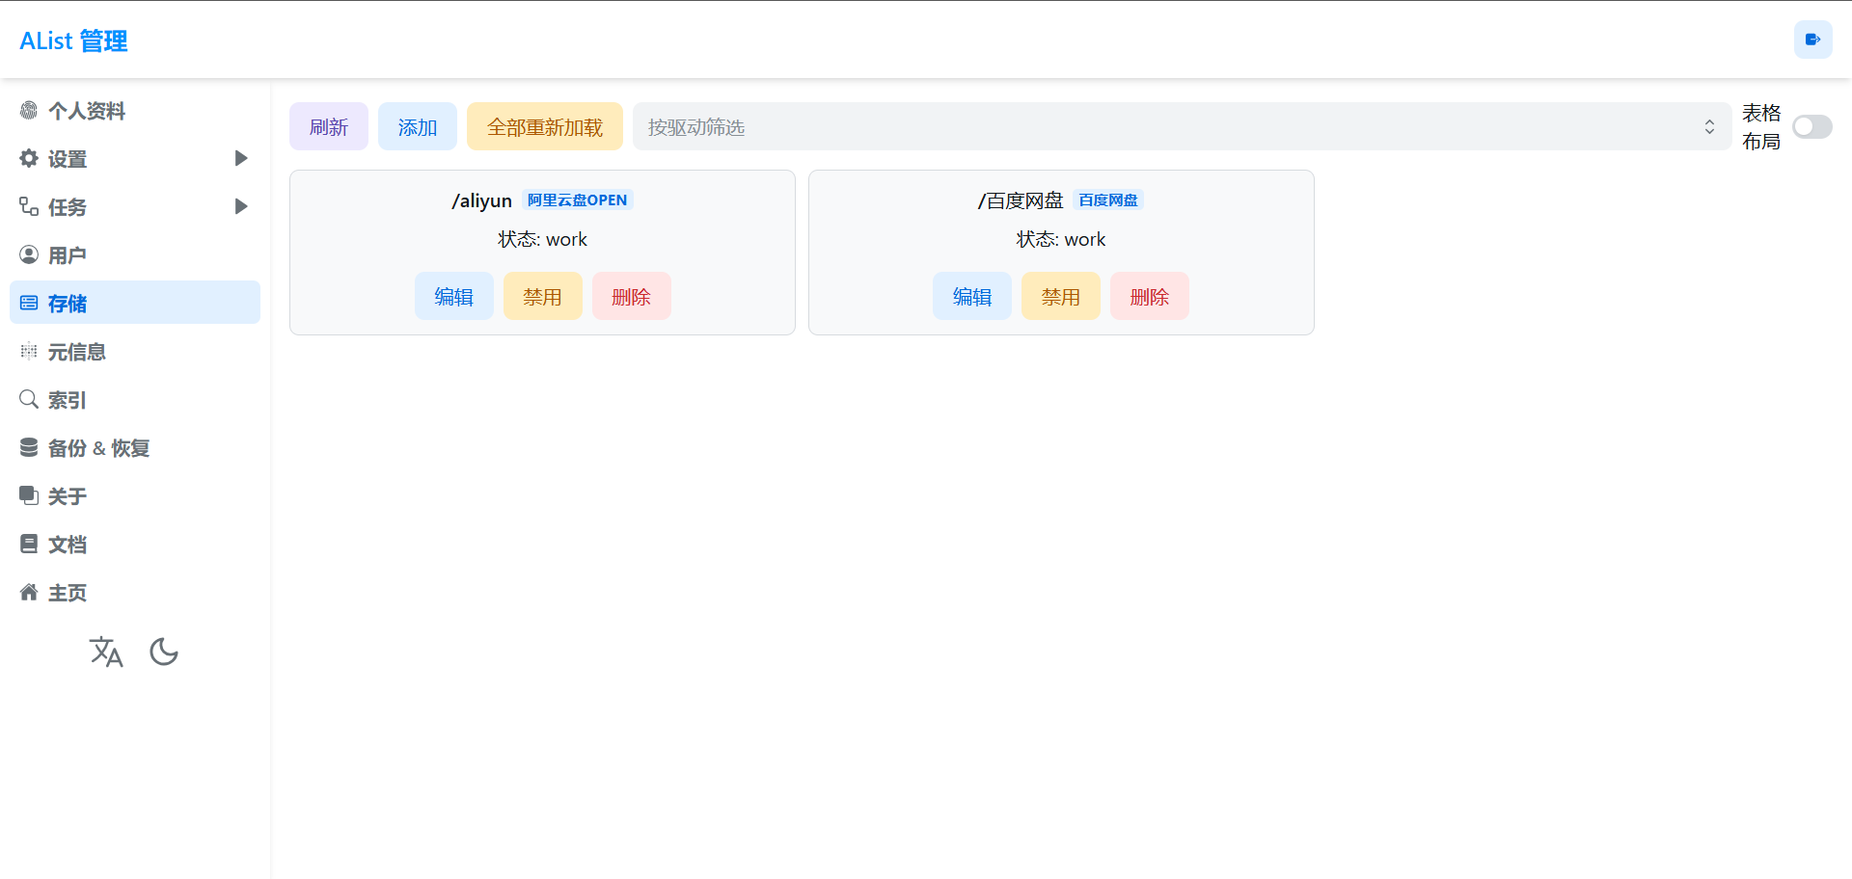The width and height of the screenshot is (1852, 879).
Task: Click the logout icon in top right
Action: coord(1812,40)
